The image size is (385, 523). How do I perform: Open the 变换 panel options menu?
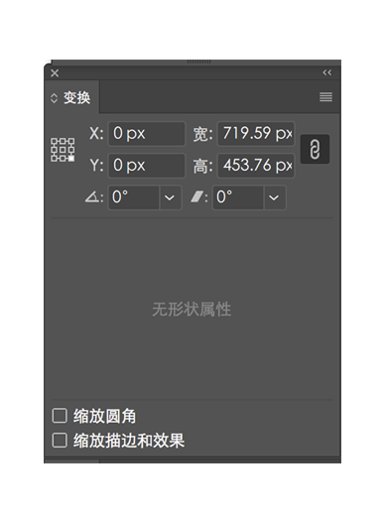click(325, 97)
